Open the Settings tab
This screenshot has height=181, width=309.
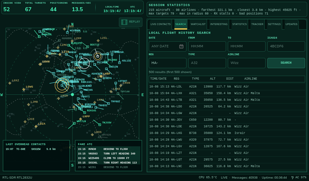[274, 24]
